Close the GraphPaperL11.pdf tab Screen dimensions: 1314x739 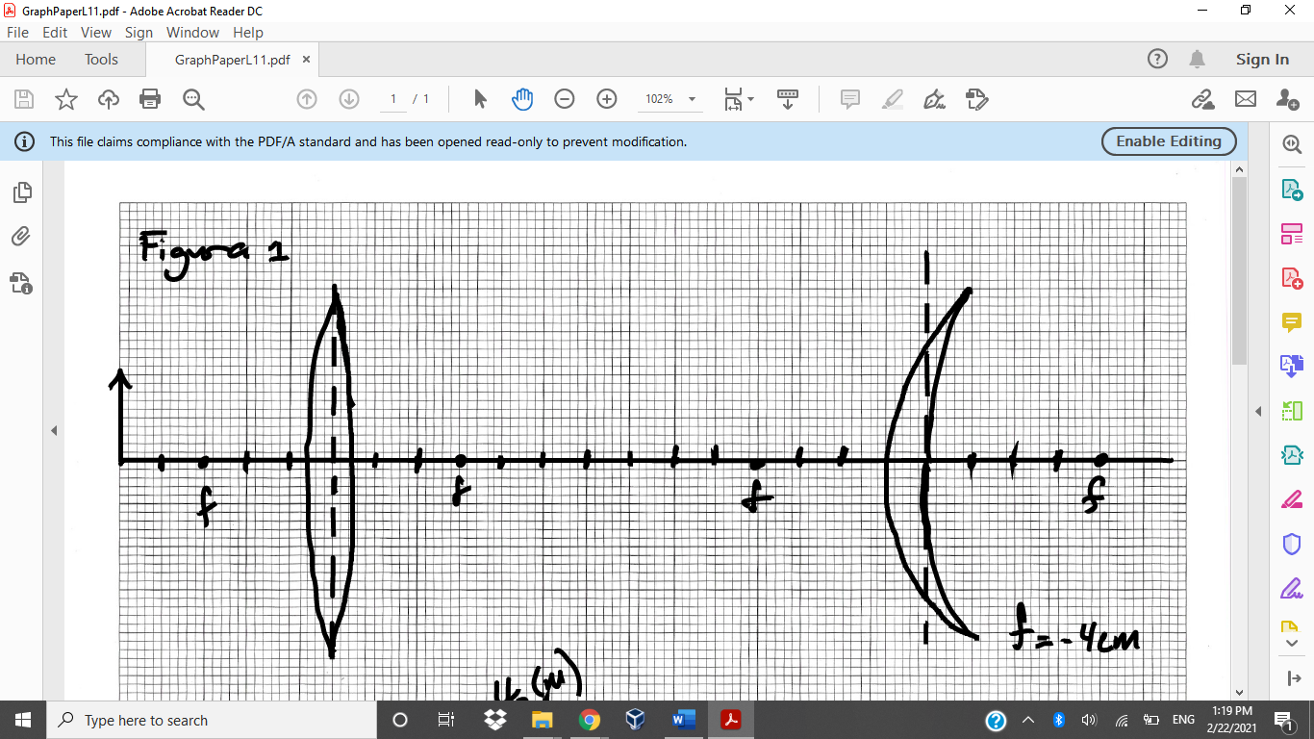[306, 59]
